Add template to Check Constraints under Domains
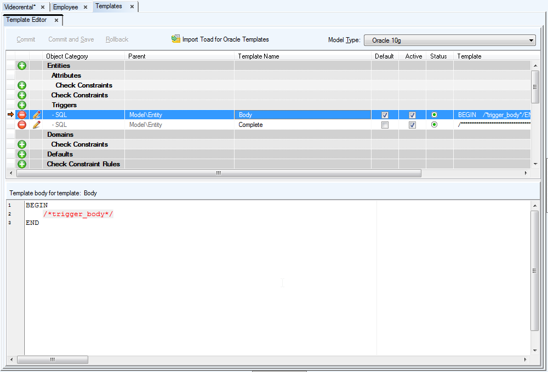This screenshot has width=548, height=372. point(22,144)
